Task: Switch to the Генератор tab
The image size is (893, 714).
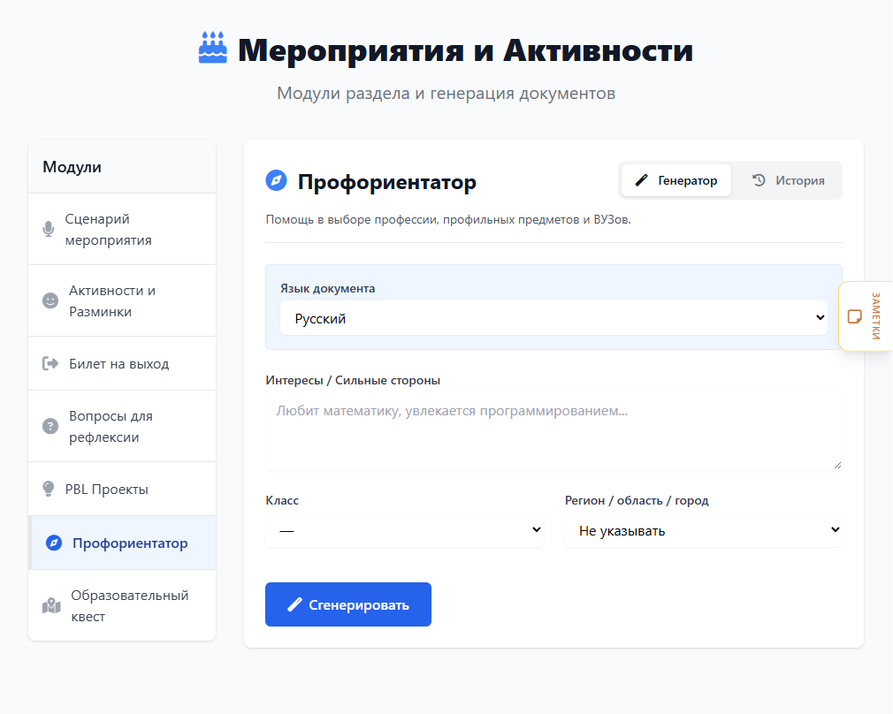Action: coord(676,180)
